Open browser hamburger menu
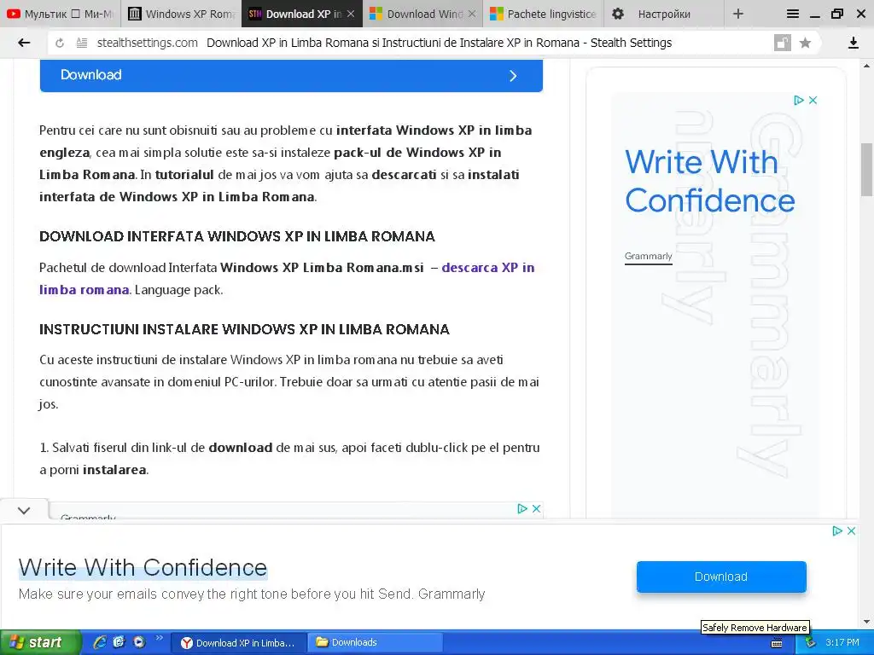This screenshot has width=874, height=655. pyautogui.click(x=793, y=14)
